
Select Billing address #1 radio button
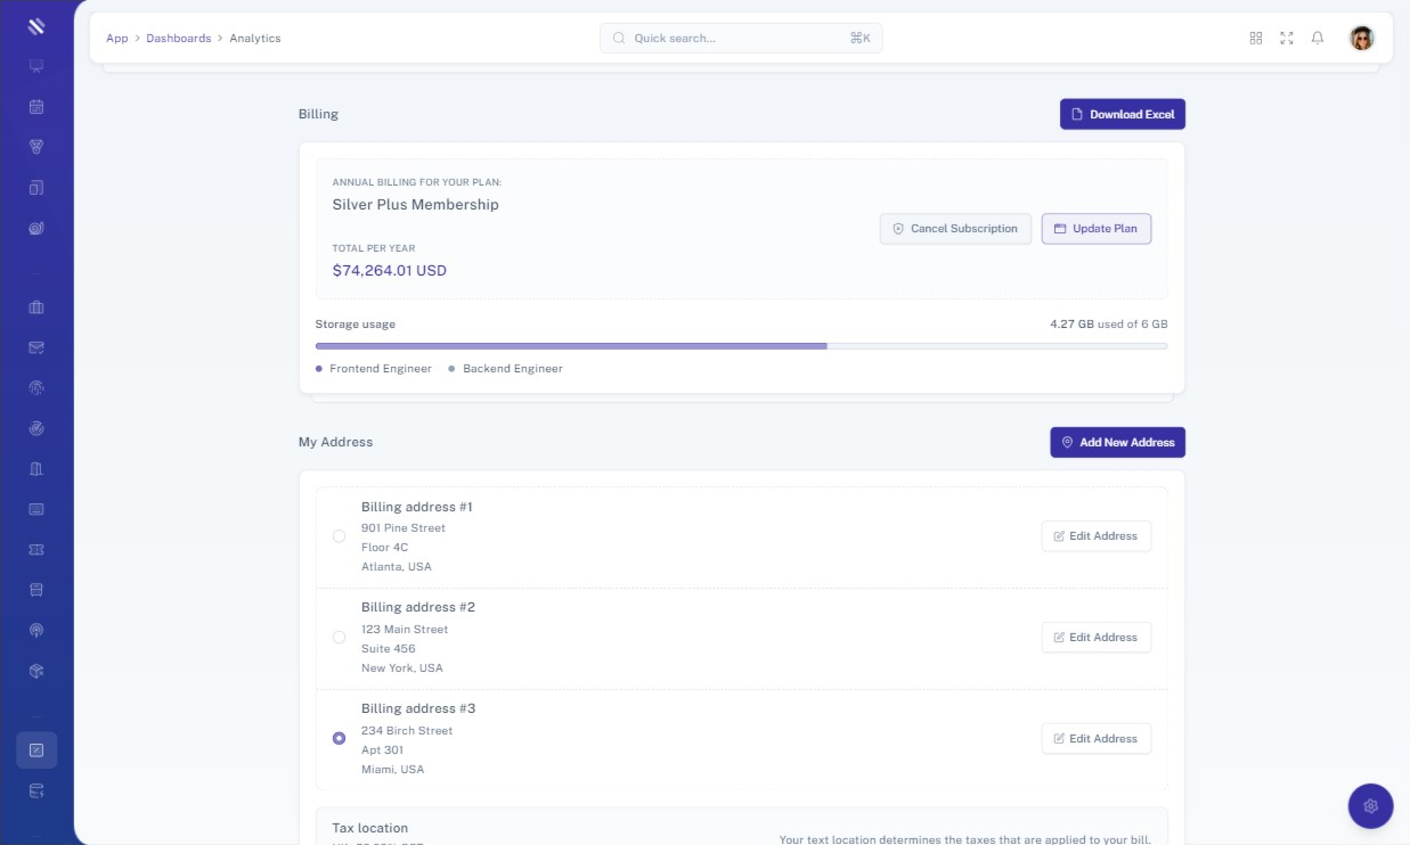pyautogui.click(x=339, y=536)
